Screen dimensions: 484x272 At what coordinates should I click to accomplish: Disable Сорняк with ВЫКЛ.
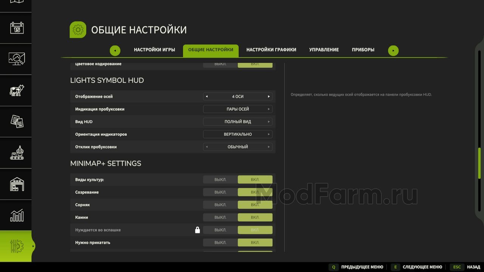pyautogui.click(x=220, y=205)
